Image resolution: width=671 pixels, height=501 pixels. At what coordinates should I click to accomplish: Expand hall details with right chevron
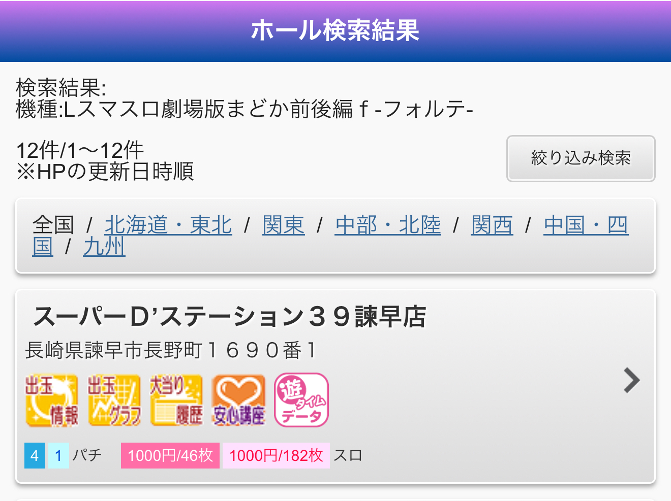point(631,380)
